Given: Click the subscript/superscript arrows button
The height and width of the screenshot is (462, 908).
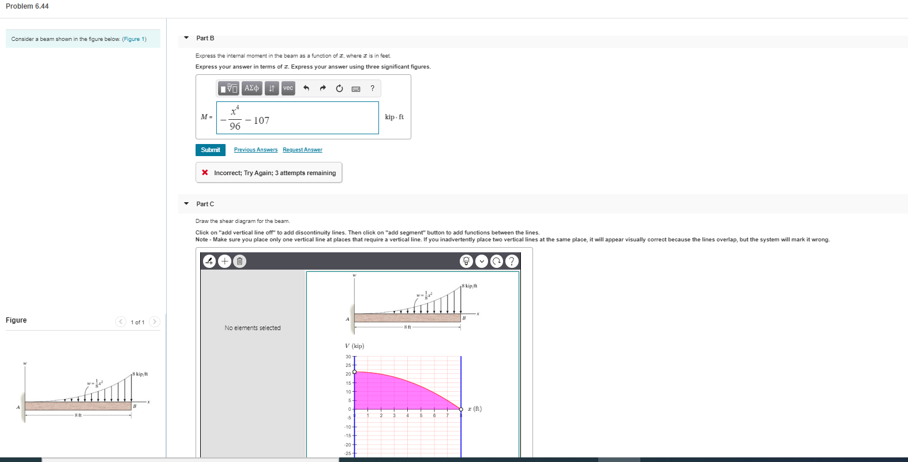Looking at the screenshot, I should [x=272, y=88].
